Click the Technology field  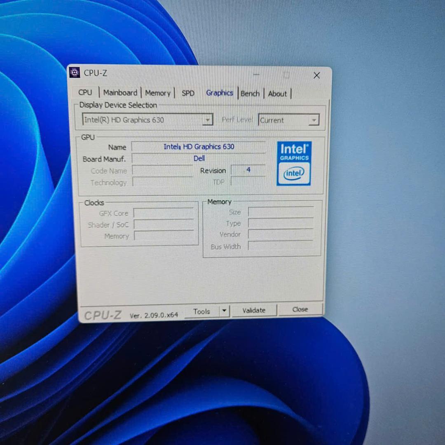pos(163,182)
